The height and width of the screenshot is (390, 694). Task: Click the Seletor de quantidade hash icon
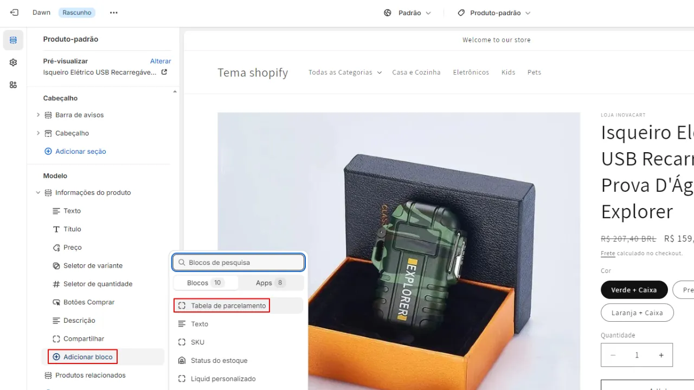[x=56, y=284]
